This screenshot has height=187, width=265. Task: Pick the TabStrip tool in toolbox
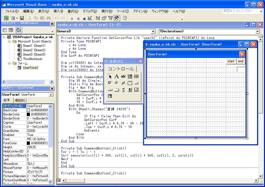pos(110,90)
